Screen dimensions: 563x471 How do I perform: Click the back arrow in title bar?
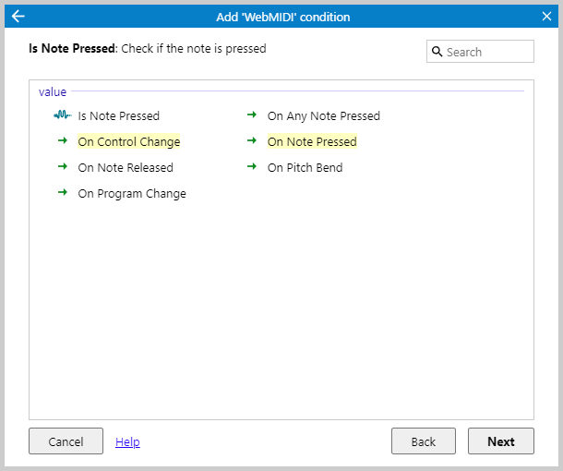(x=18, y=17)
